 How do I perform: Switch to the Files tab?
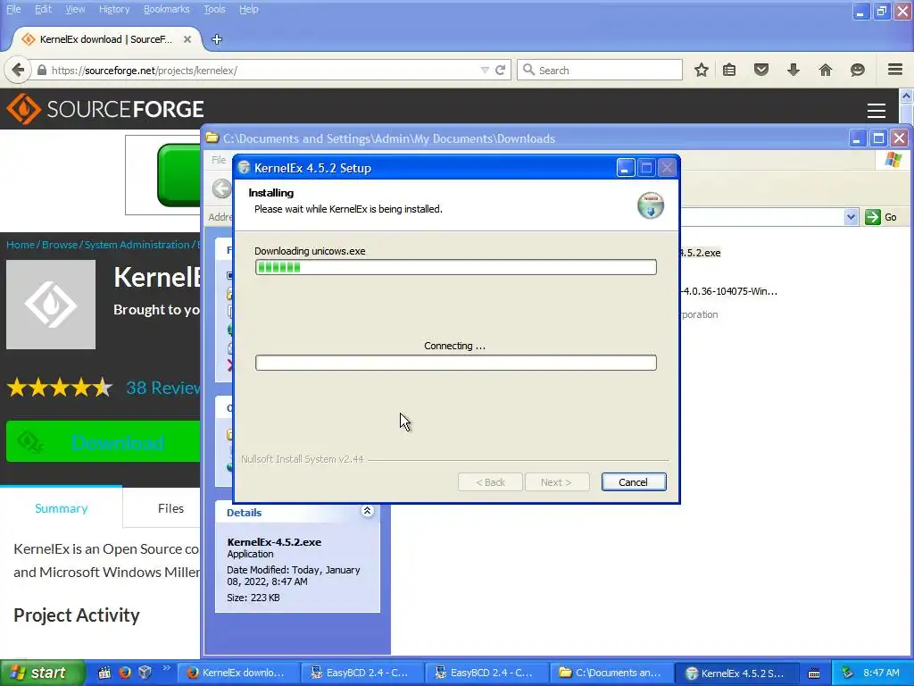pyautogui.click(x=170, y=508)
